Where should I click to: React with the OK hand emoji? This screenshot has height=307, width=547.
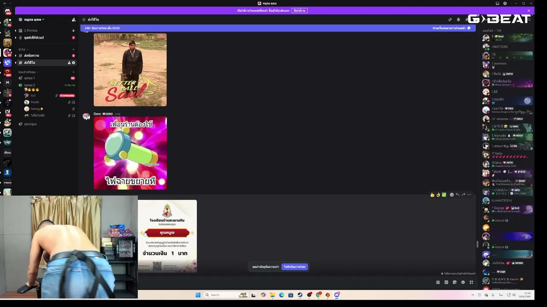point(438,195)
